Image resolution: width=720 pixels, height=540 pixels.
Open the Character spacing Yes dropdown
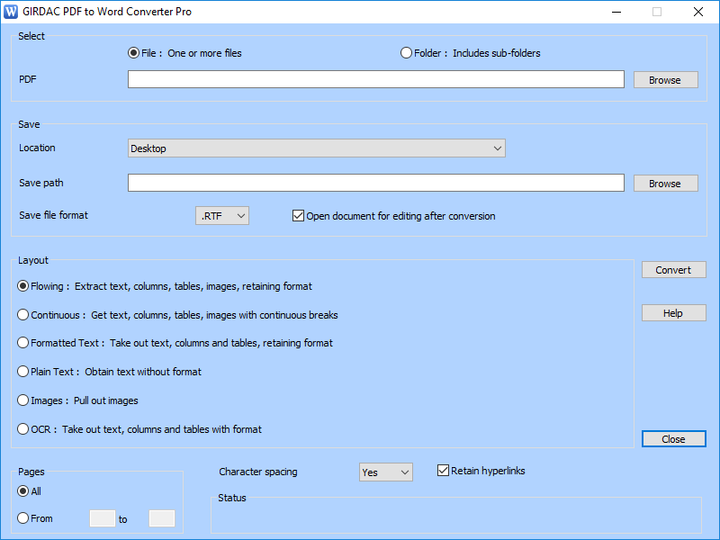pyautogui.click(x=386, y=472)
